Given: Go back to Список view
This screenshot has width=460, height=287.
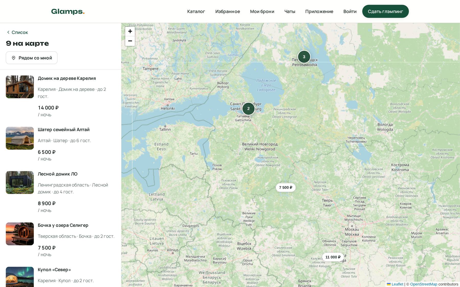Looking at the screenshot, I should [x=17, y=32].
